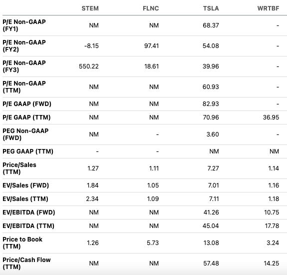This screenshot has height=275, width=287.
Task: Open the Price/Sales (TTM) metric
Action: [19, 168]
